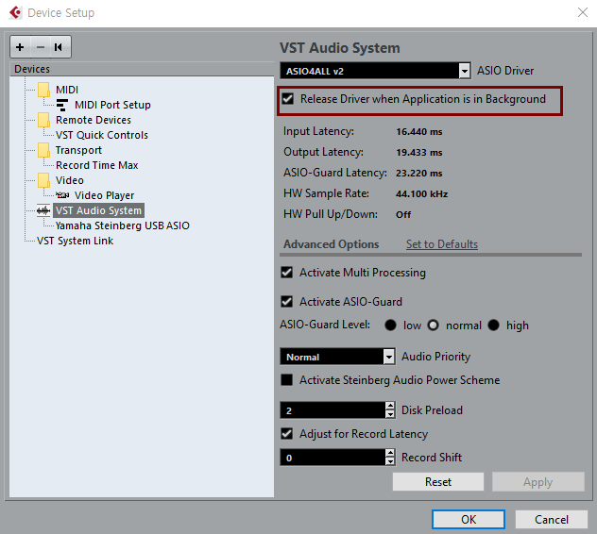The image size is (597, 534).
Task: Click the Disk Preload value field
Action: click(333, 410)
